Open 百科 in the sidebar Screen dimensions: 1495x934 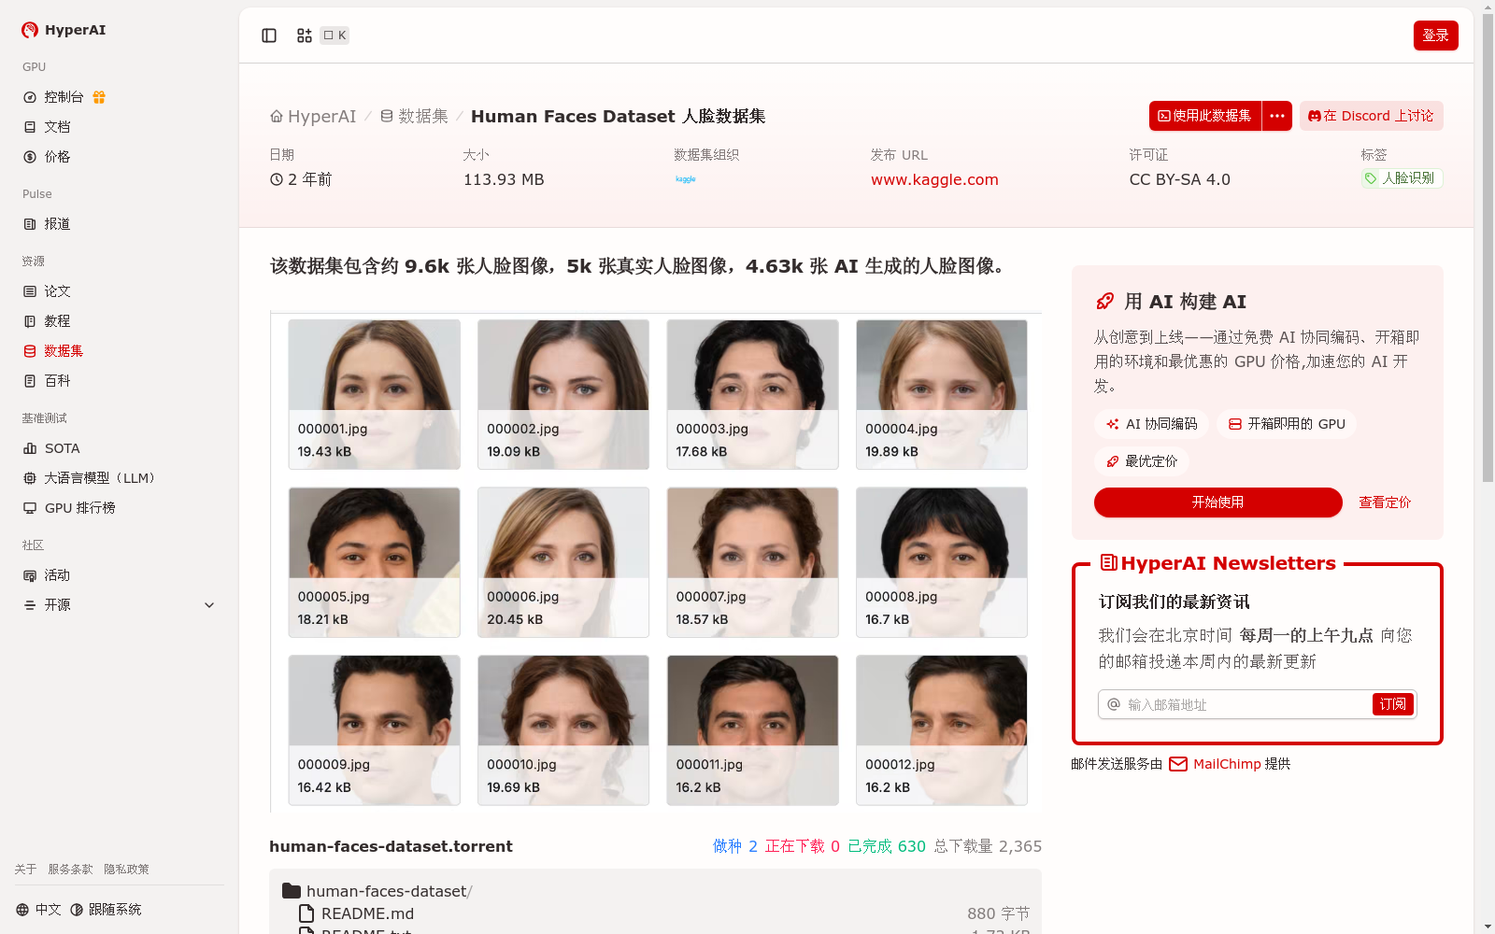tap(47, 381)
